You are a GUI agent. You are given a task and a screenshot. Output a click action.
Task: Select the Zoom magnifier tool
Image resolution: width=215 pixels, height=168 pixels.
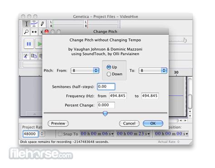[x=26, y=32]
